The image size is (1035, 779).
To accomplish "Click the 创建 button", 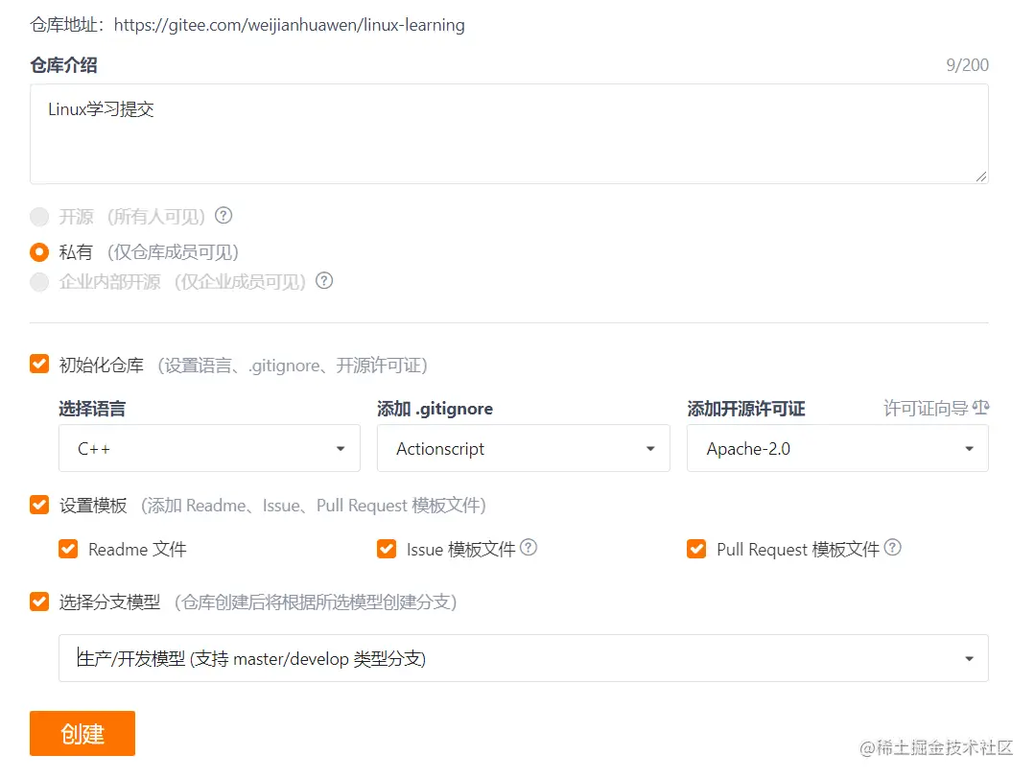I will coord(82,734).
